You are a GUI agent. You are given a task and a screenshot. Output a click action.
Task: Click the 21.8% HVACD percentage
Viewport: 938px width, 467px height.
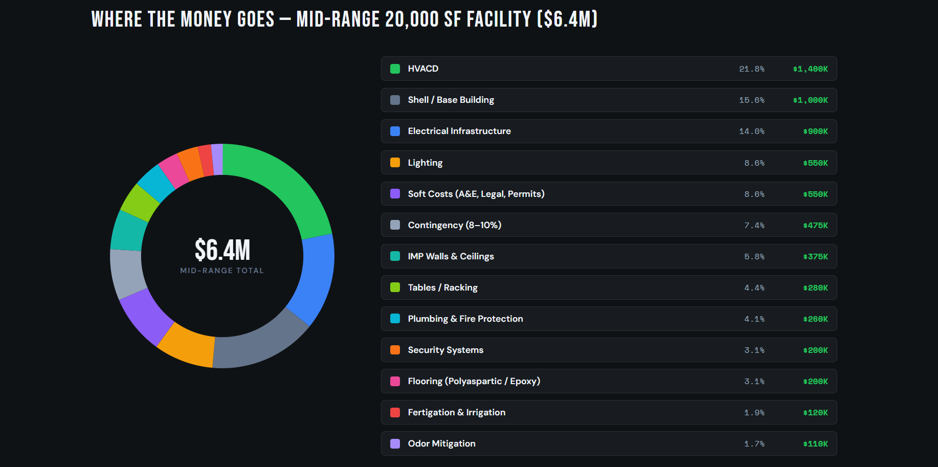pos(752,69)
